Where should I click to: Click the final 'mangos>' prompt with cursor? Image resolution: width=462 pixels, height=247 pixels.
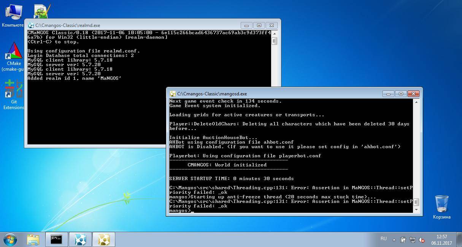pyautogui.click(x=181, y=211)
